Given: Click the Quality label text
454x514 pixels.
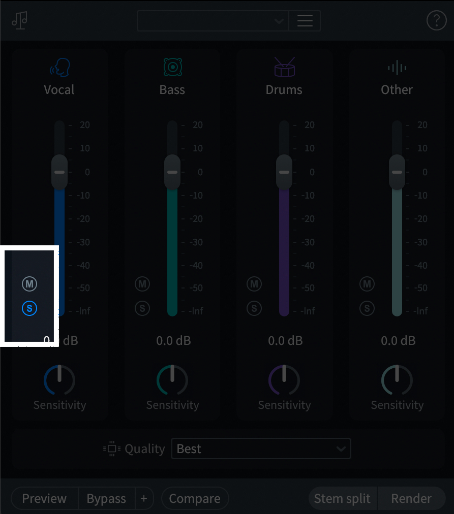Looking at the screenshot, I should 145,449.
